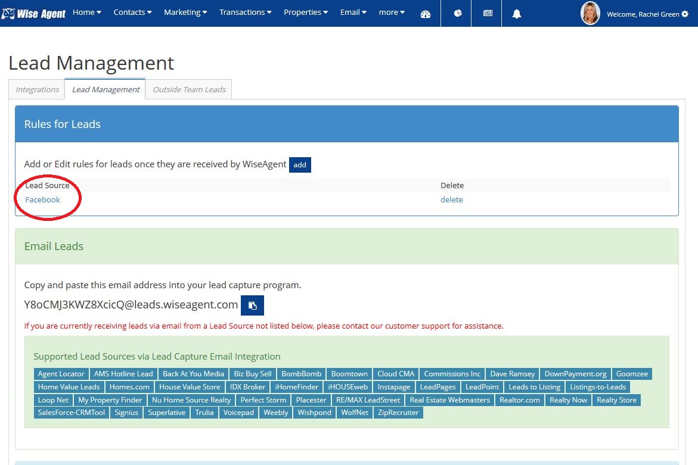Expand the Transactions menu
698x465 pixels.
[245, 13]
